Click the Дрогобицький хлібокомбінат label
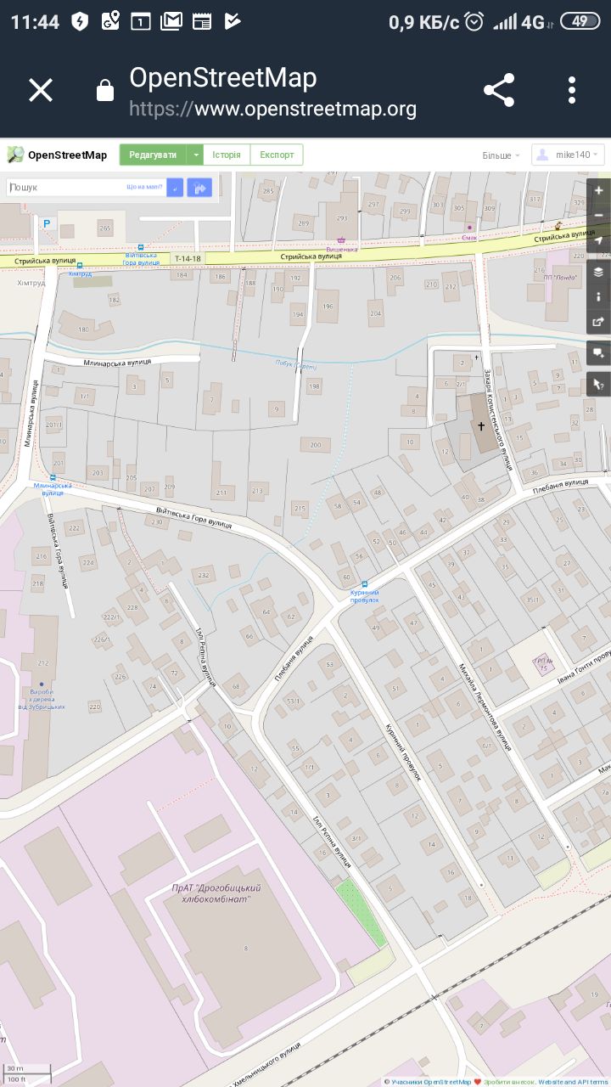This screenshot has height=1087, width=611. 216,893
